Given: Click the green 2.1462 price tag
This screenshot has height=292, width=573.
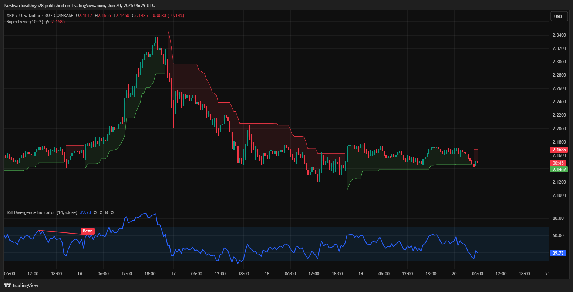Looking at the screenshot, I should pyautogui.click(x=558, y=169).
